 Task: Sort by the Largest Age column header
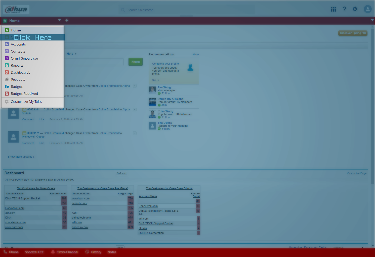126,194
